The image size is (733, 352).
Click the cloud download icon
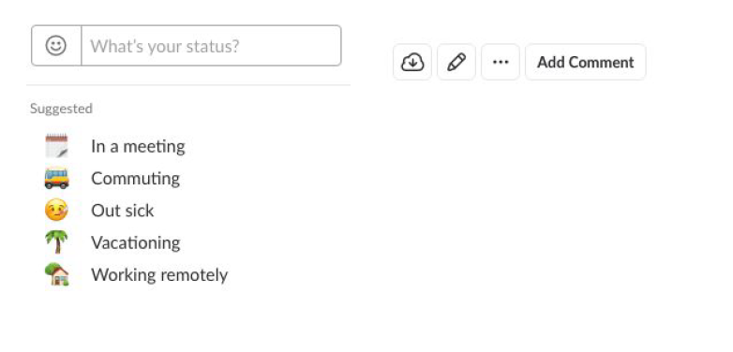pyautogui.click(x=412, y=62)
